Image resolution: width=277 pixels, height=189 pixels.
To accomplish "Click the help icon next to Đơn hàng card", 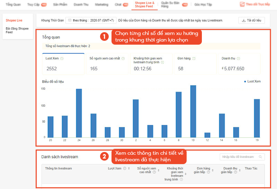I will (194, 58).
